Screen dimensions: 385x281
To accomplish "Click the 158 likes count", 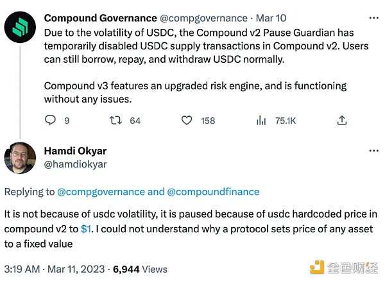I will 208,120.
